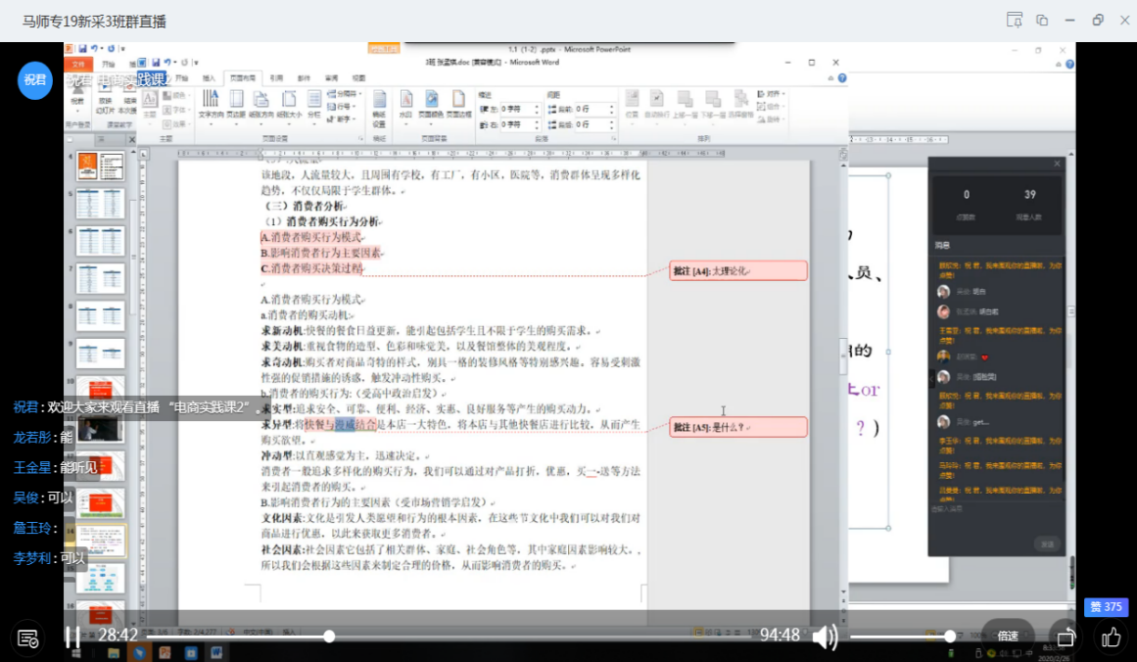Open the 页面布局 ribbon tab
The image size is (1137, 662).
(x=241, y=77)
